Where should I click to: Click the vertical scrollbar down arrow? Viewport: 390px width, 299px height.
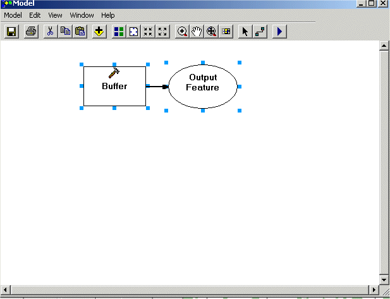pyautogui.click(x=384, y=280)
